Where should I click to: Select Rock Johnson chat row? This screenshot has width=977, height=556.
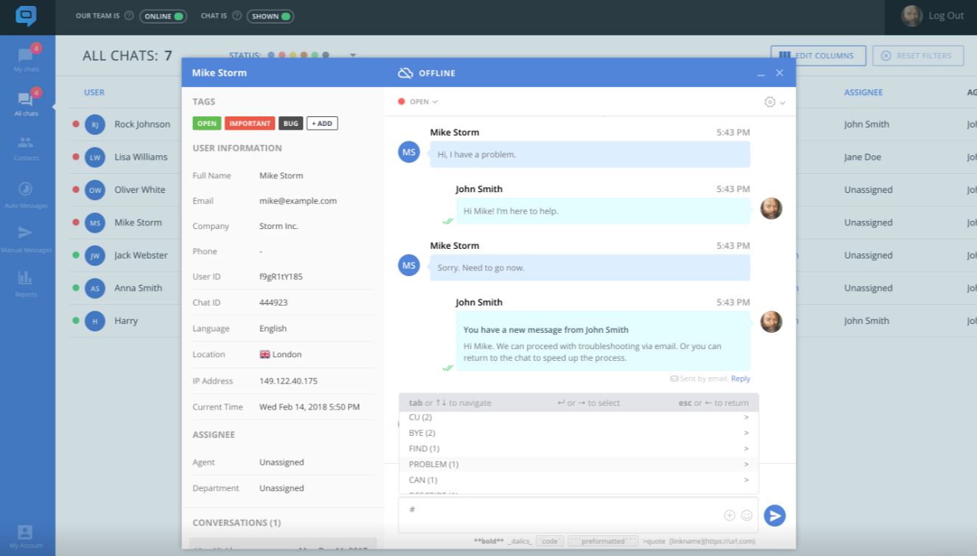pos(125,124)
